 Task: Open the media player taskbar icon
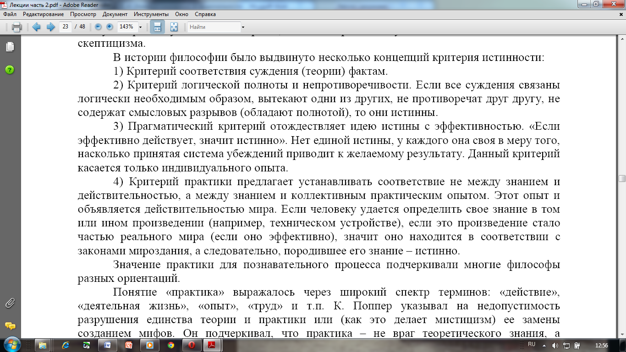[x=149, y=345]
